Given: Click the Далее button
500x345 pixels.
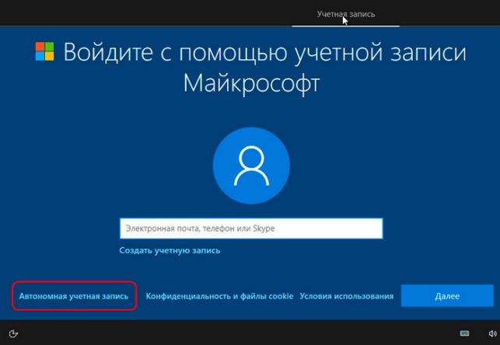Looking at the screenshot, I should pos(447,296).
